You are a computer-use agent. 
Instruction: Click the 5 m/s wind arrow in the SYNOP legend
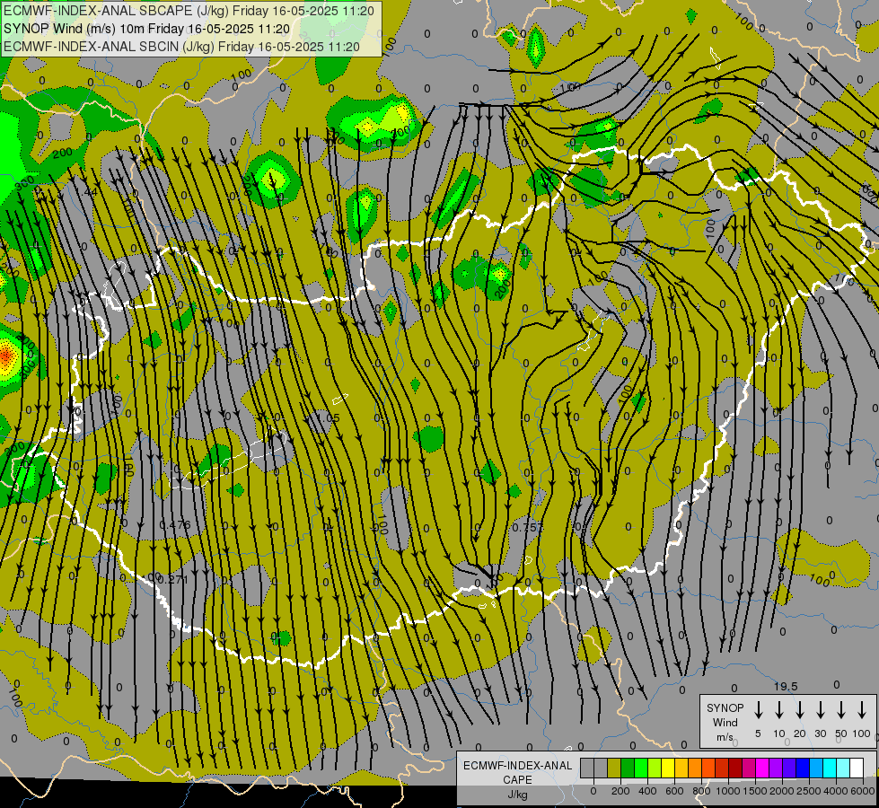click(x=759, y=710)
